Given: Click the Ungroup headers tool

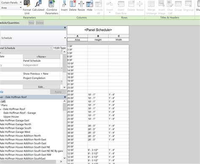Looking at the screenshot, I should 188,6.
